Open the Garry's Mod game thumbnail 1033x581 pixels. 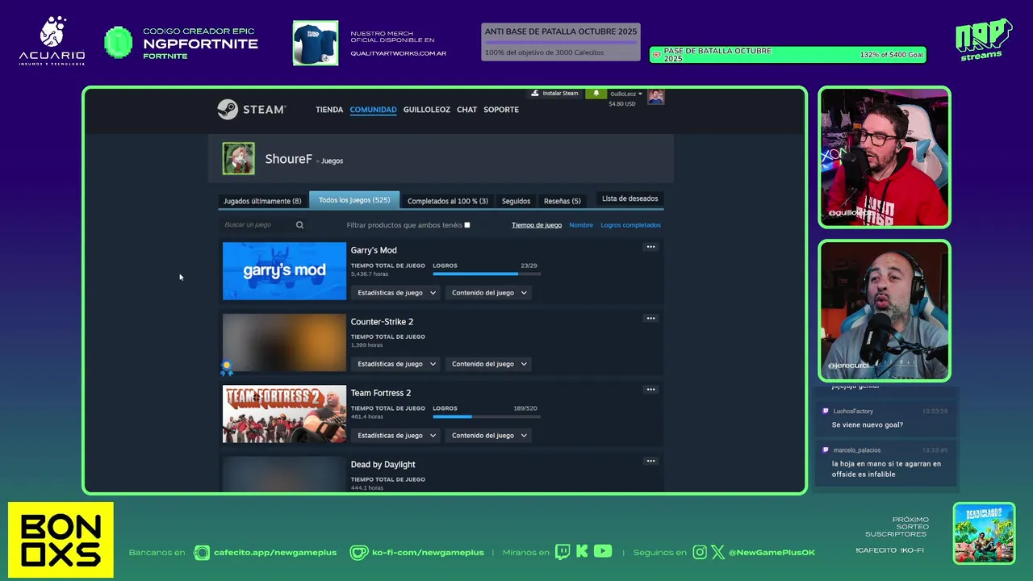(284, 271)
